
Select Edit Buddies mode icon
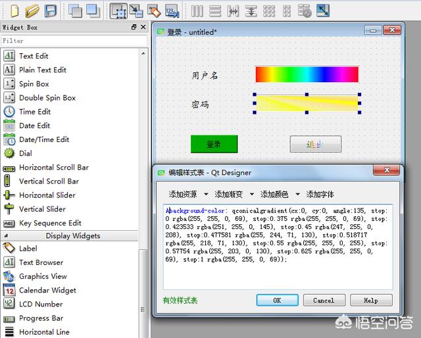pos(154,11)
